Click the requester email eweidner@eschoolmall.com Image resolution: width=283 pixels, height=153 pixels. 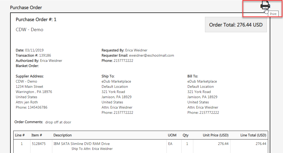(x=151, y=56)
